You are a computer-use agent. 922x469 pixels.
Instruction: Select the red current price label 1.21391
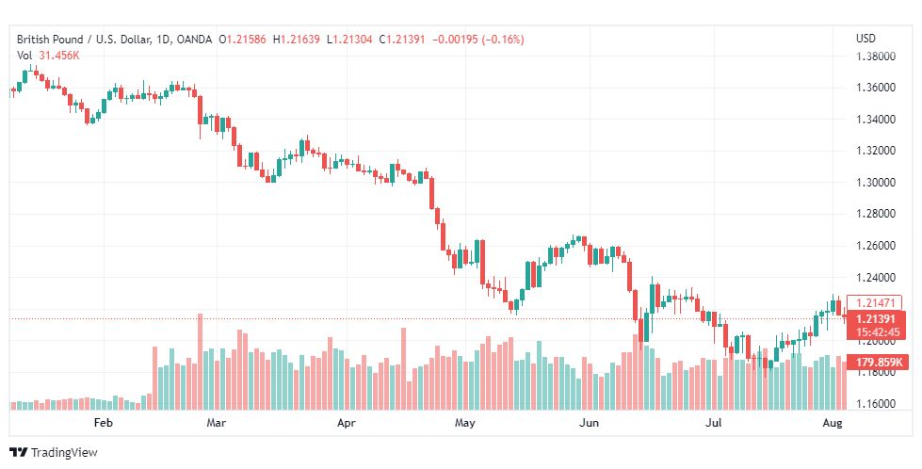876,319
